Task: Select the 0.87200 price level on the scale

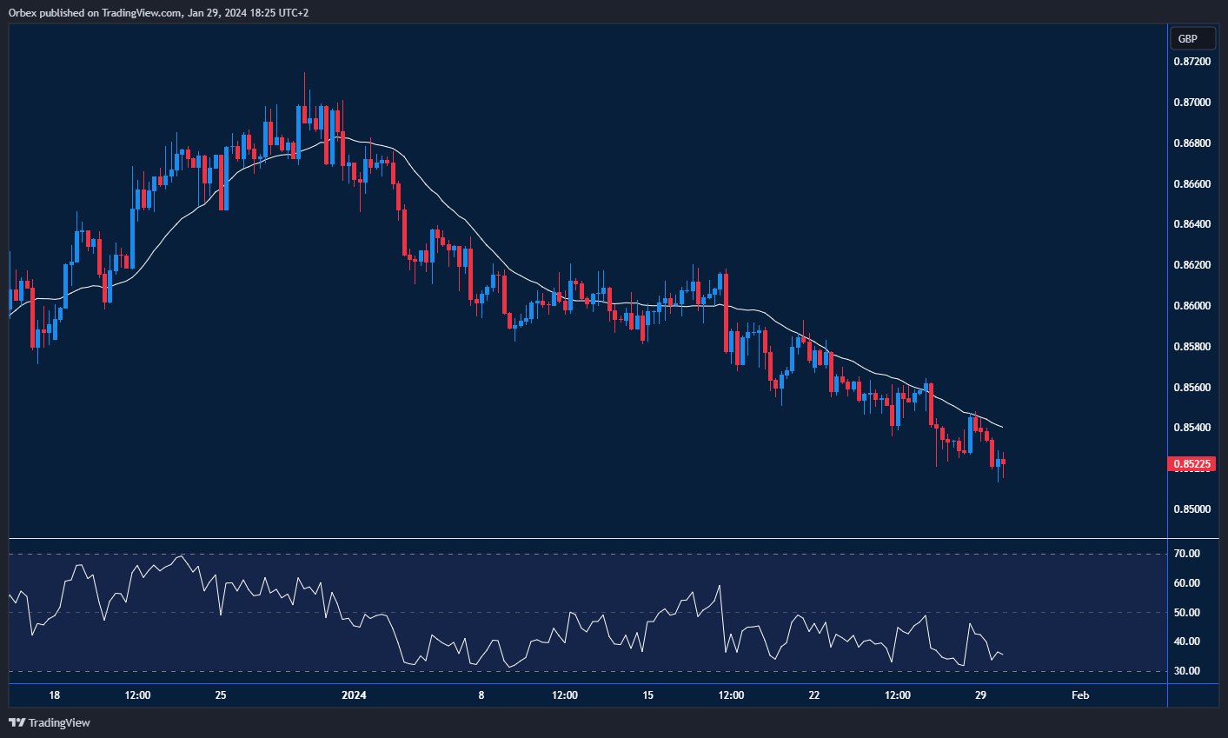Action: tap(1191, 62)
